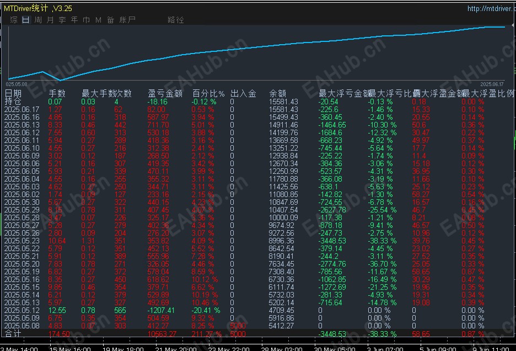The image size is (516, 351).
Task: Click the 10.64 lots value
Action: pos(57,241)
